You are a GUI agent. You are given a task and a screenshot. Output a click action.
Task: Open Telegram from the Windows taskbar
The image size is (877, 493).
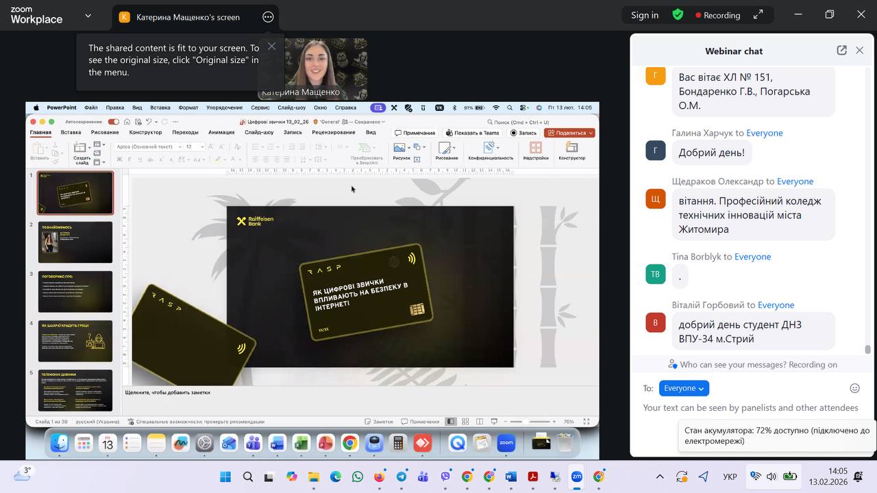402,477
